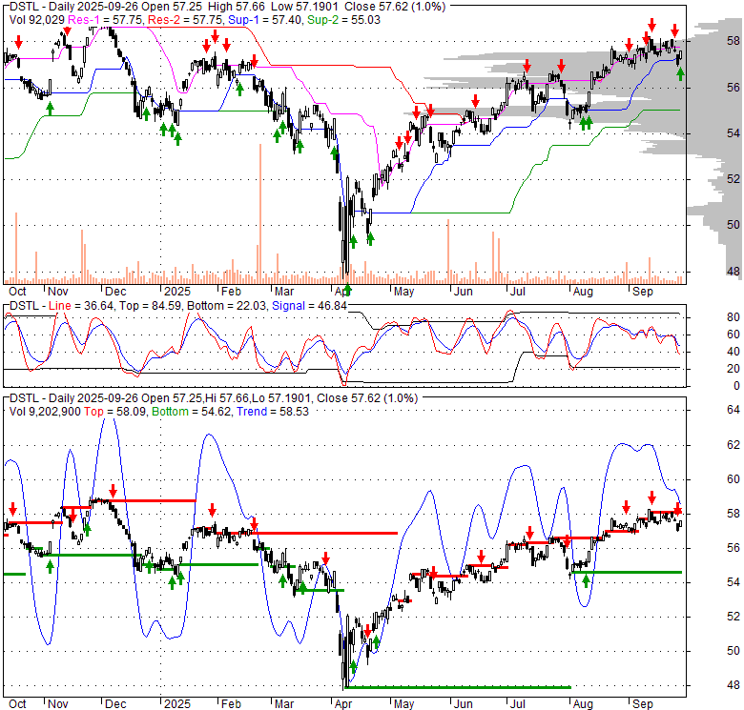Click the tall volume bar in early October
This screenshot has width=744, height=710.
[x=16, y=247]
